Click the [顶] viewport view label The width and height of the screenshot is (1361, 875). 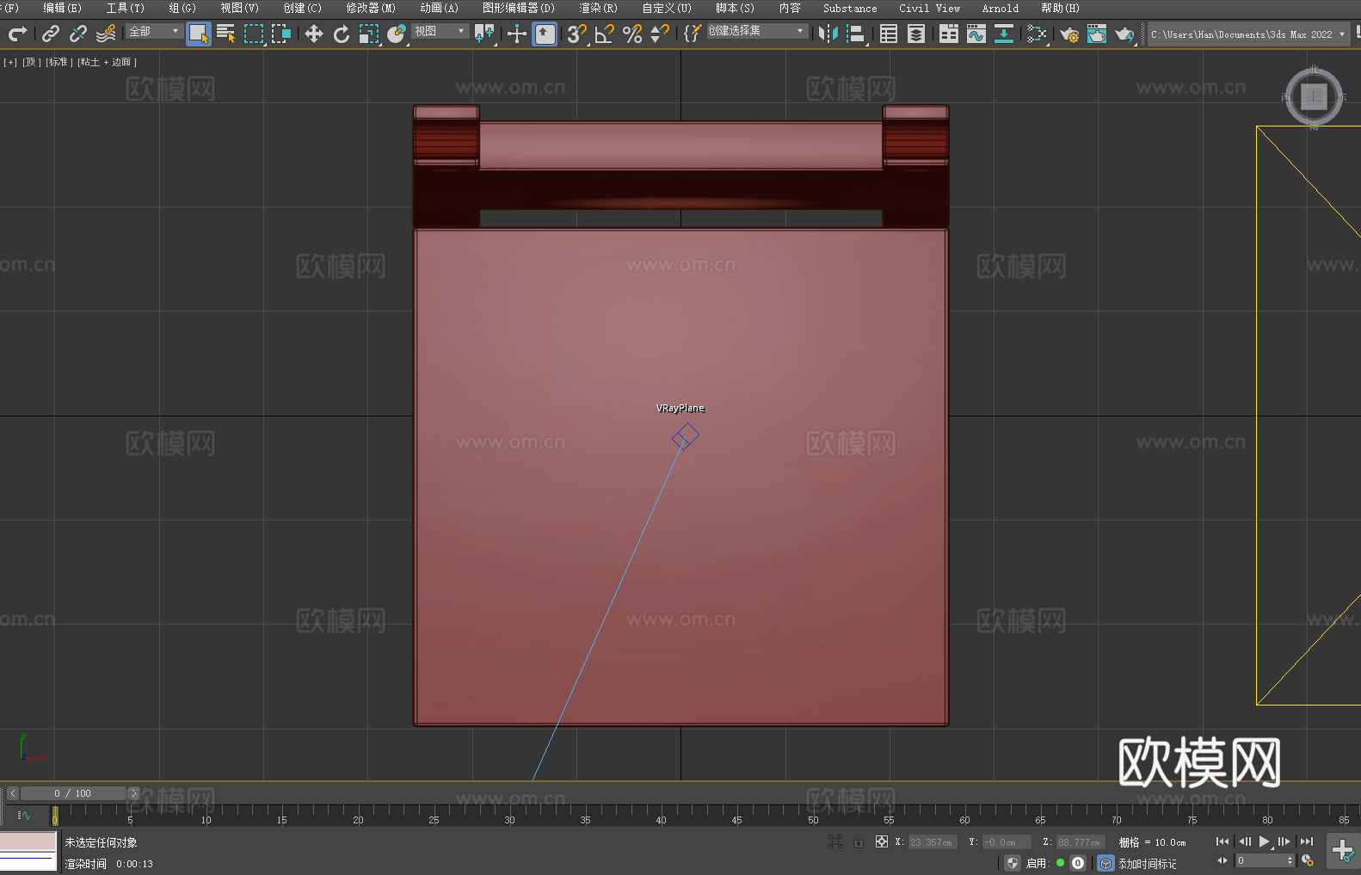point(32,62)
